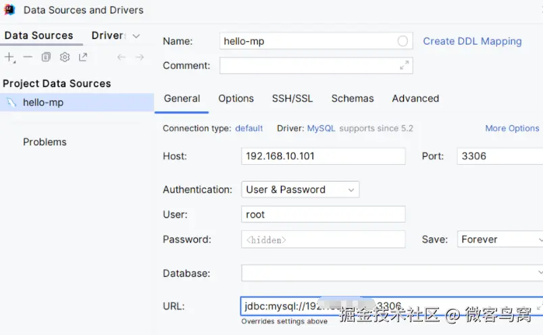The height and width of the screenshot is (335, 543).
Task: Click the color circle in the Name field
Action: [403, 41]
